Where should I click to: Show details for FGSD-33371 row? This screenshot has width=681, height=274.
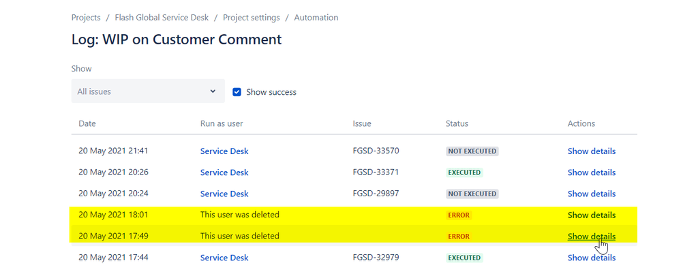591,172
